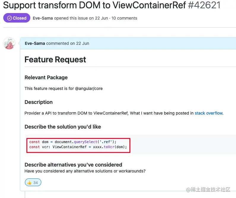
Task: Click the 'Description' heading
Action: click(x=39, y=102)
